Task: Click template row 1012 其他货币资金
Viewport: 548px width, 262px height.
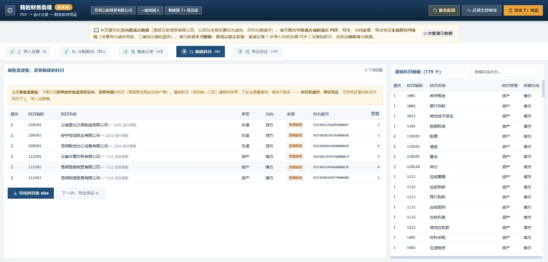Action: pyautogui.click(x=466, y=116)
